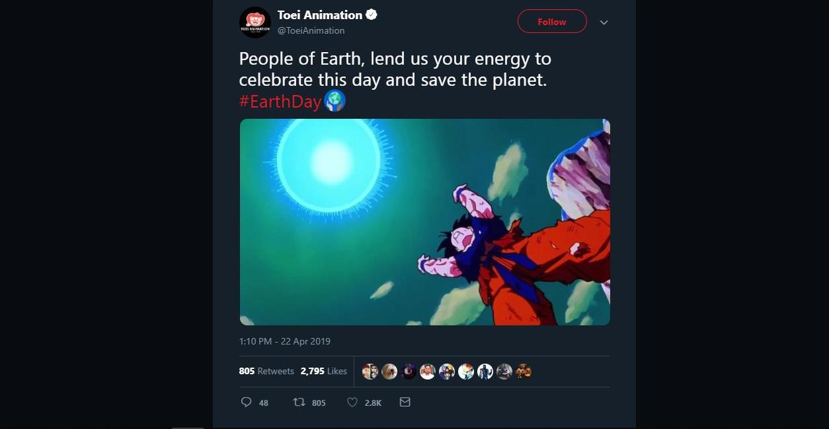This screenshot has height=429, width=829.
Task: Open the Goku Spirit Bomb image
Action: [424, 222]
